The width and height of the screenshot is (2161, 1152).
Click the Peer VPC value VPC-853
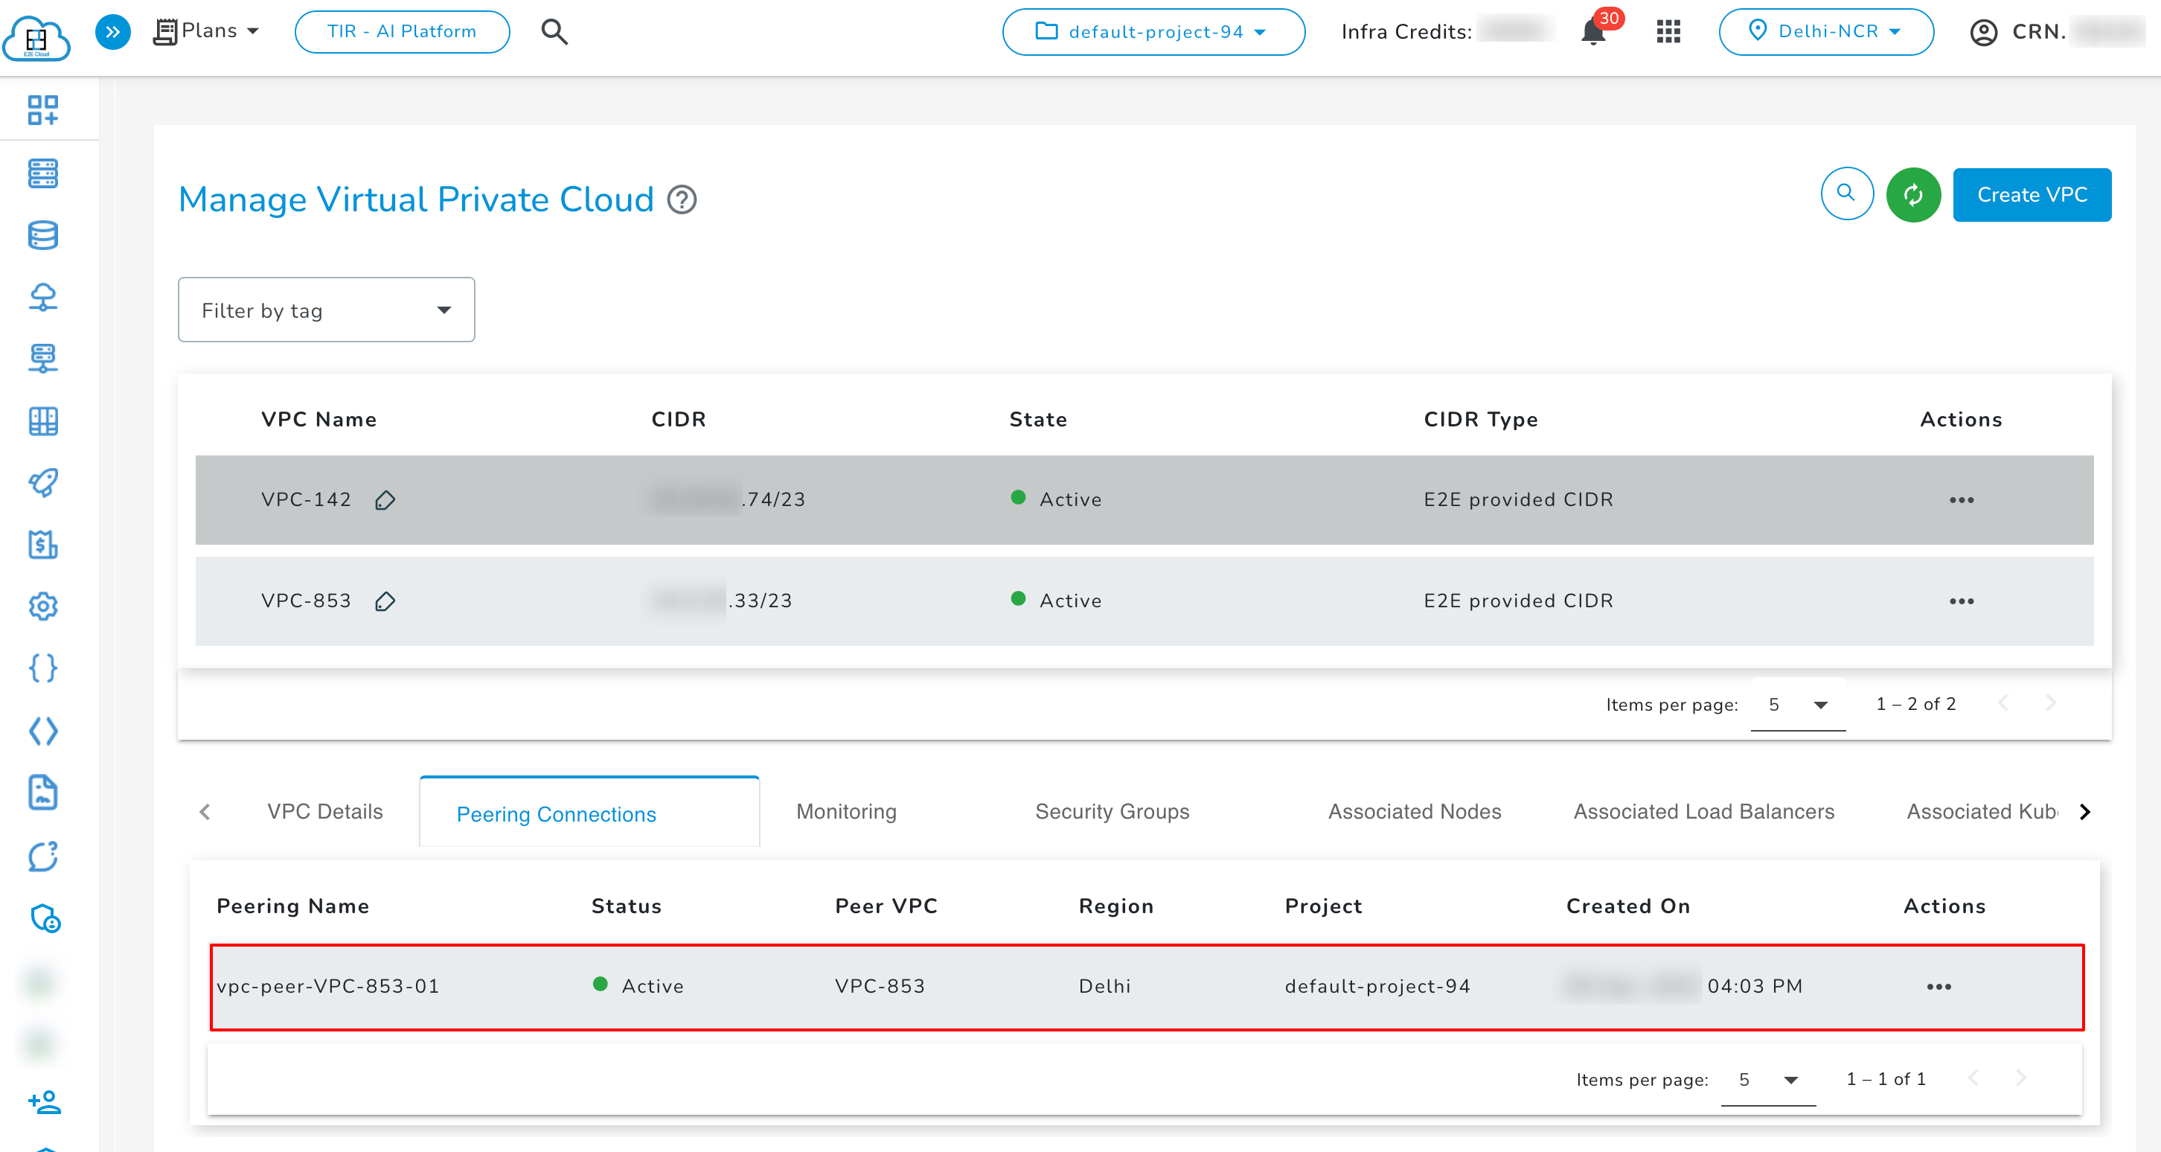click(x=880, y=986)
